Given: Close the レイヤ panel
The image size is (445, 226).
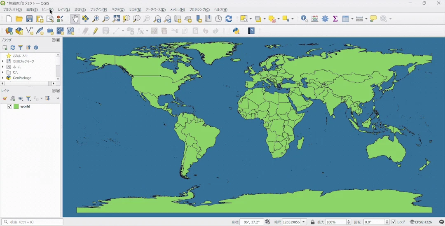Looking at the screenshot, I should (x=58, y=91).
